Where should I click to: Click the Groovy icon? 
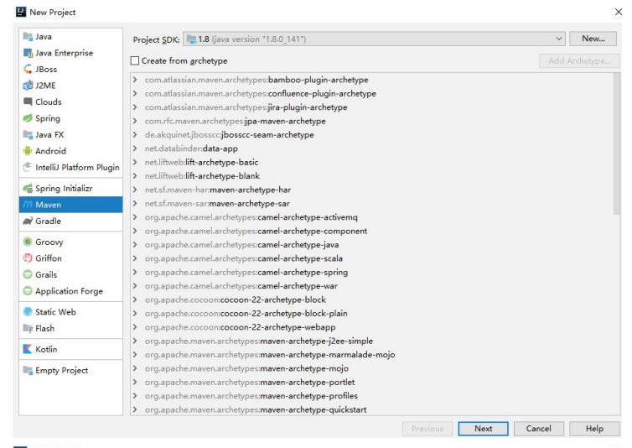pyautogui.click(x=28, y=242)
